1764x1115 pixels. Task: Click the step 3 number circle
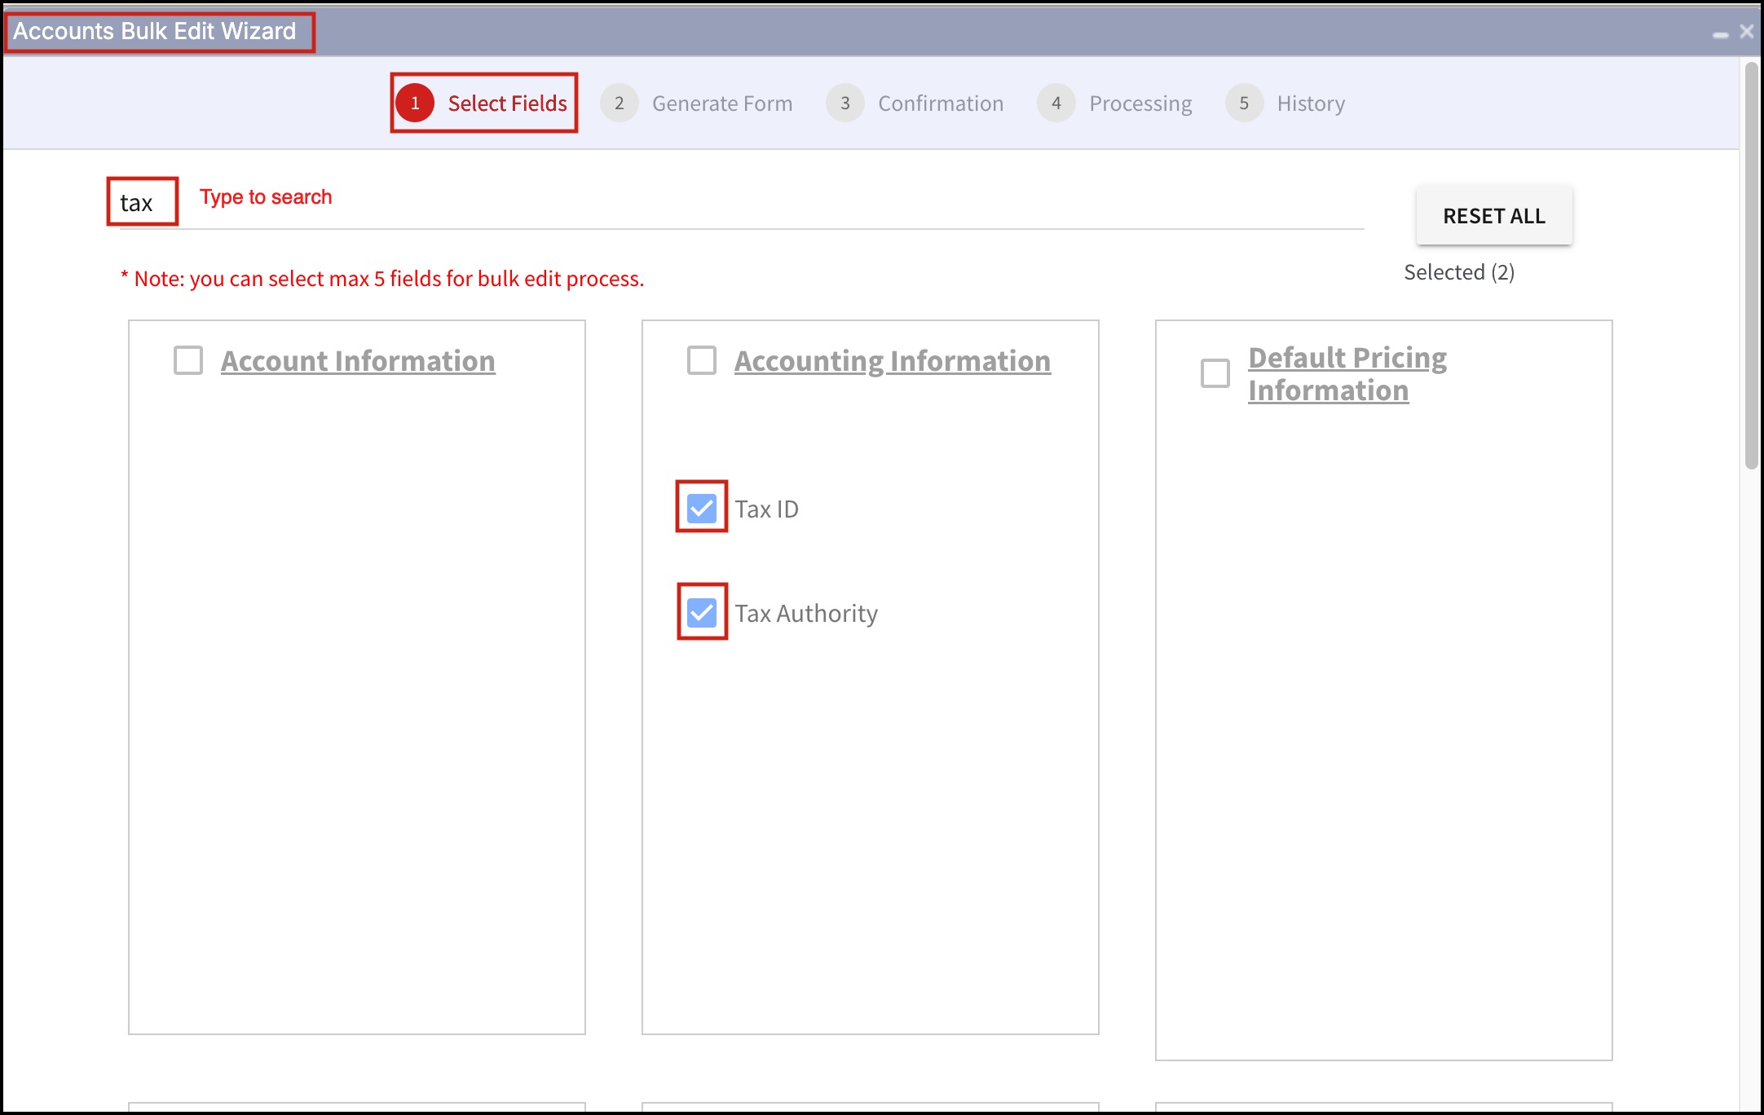click(x=845, y=104)
